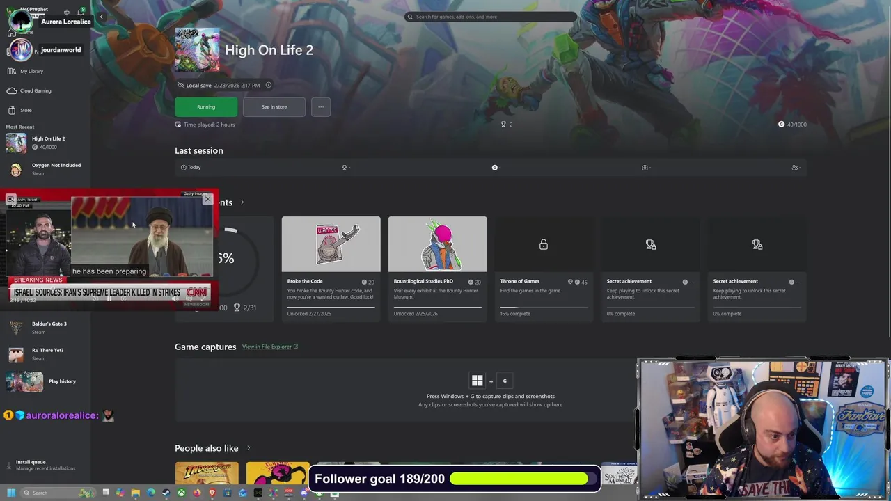The image size is (891, 501).
Task: Click the Windows key icon in captures hint
Action: pyautogui.click(x=478, y=381)
